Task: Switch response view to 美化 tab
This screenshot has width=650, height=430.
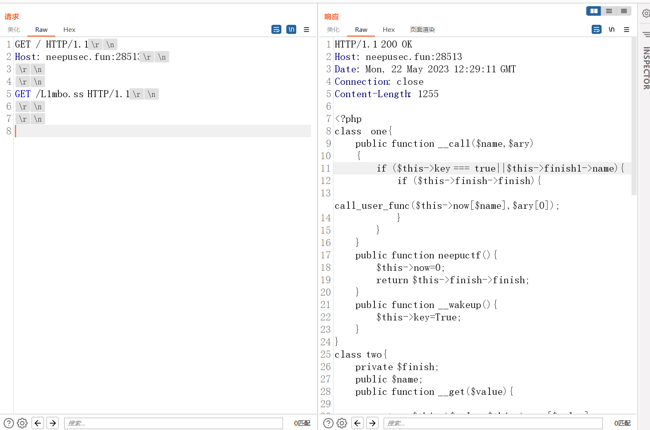Action: click(333, 29)
